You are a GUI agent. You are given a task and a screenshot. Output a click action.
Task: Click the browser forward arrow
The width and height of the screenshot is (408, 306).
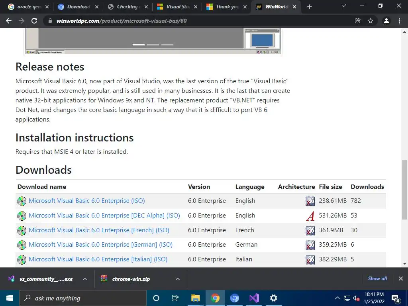click(x=22, y=21)
